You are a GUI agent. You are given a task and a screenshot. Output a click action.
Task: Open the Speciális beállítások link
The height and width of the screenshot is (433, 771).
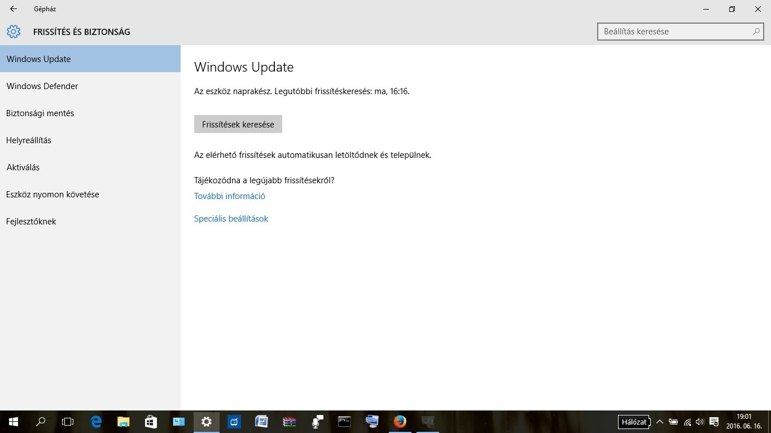tap(231, 219)
